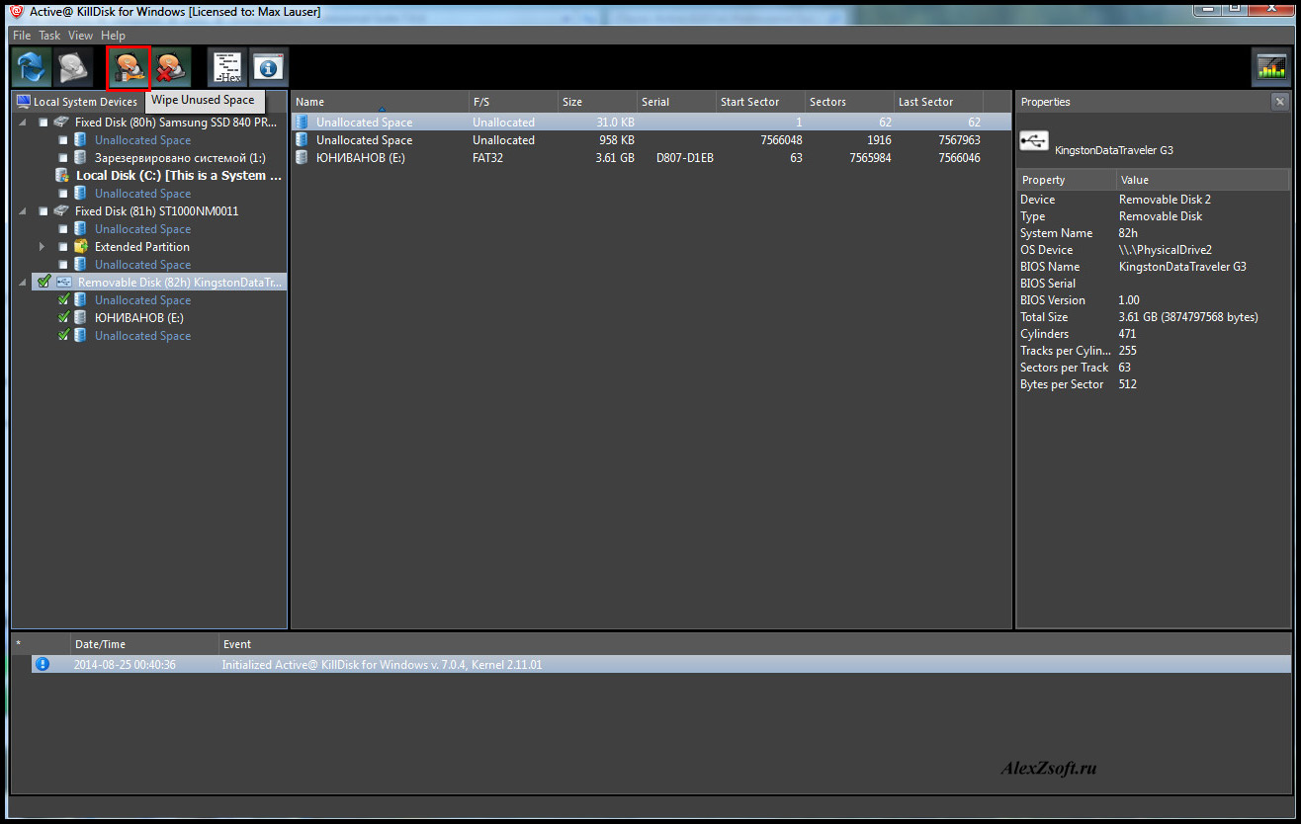
Task: Click the Extended Partition folder icon
Action: (81, 247)
